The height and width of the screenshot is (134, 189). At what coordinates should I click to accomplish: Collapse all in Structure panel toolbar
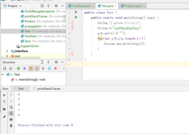(48, 62)
